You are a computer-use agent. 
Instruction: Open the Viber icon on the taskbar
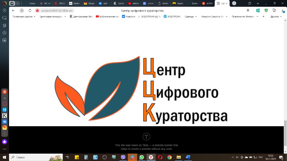(x=123, y=157)
